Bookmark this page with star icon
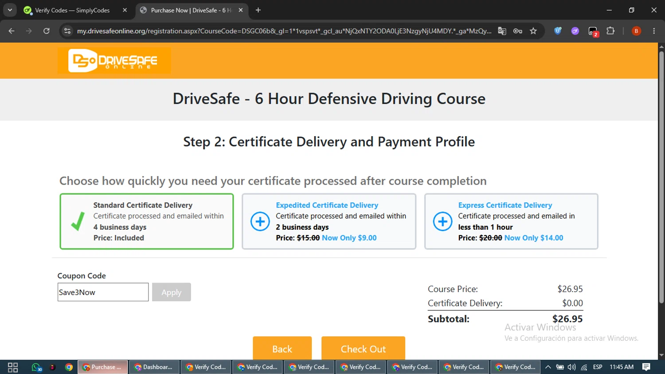665x374 pixels. (x=533, y=31)
